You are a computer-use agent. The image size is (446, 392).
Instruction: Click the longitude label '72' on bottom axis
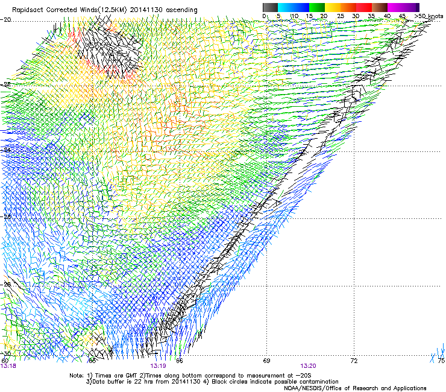pyautogui.click(x=354, y=361)
